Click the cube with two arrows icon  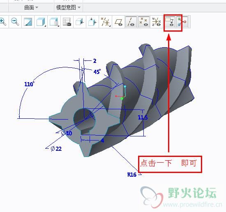(92, 22)
